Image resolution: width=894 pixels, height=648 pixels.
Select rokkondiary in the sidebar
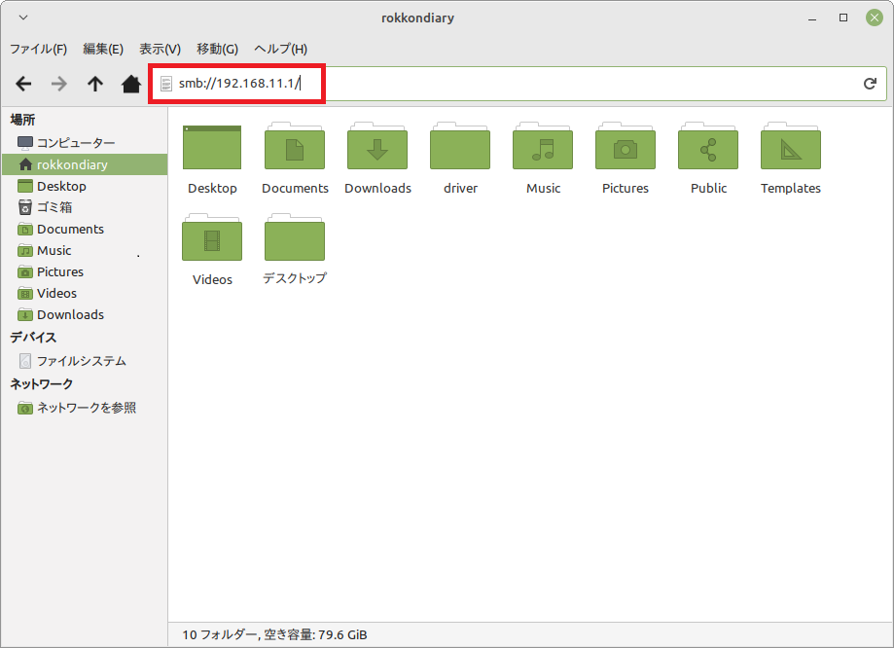click(x=85, y=164)
